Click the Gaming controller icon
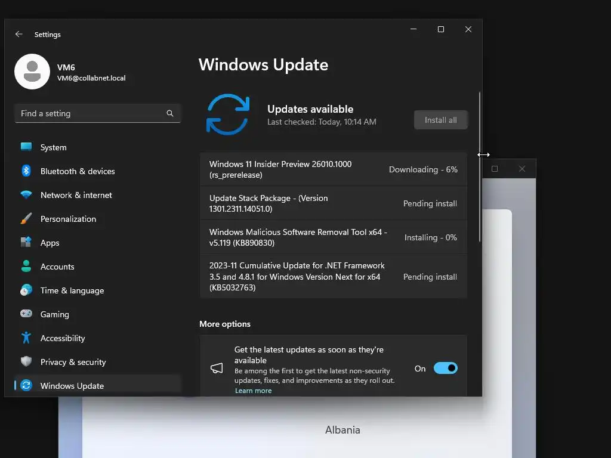Viewport: 611px width, 458px height. pos(26,314)
